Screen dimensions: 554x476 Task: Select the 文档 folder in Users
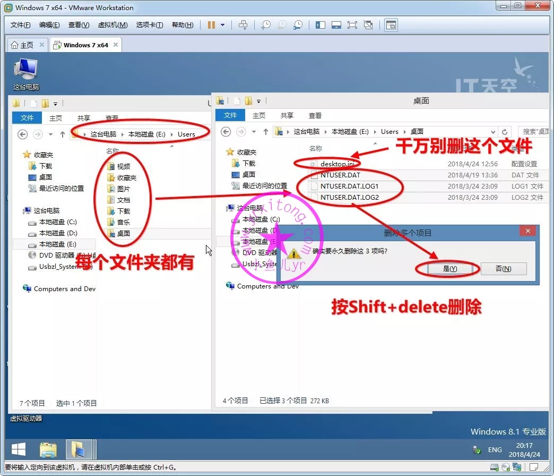[x=123, y=200]
